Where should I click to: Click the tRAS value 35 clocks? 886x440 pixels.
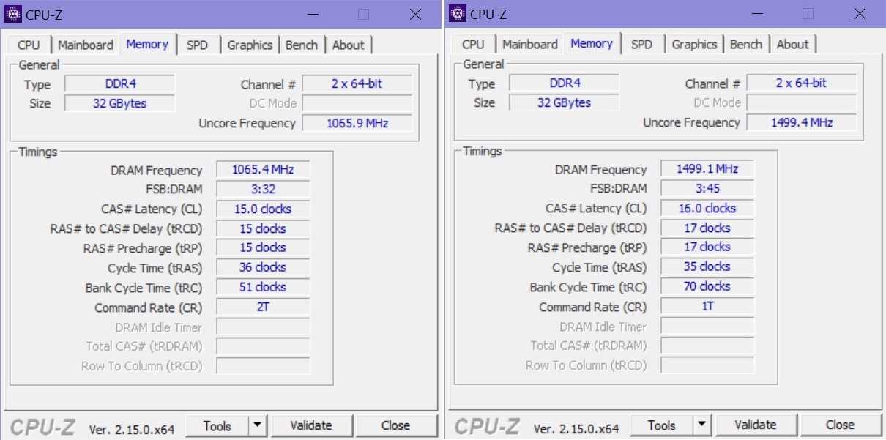pyautogui.click(x=707, y=266)
